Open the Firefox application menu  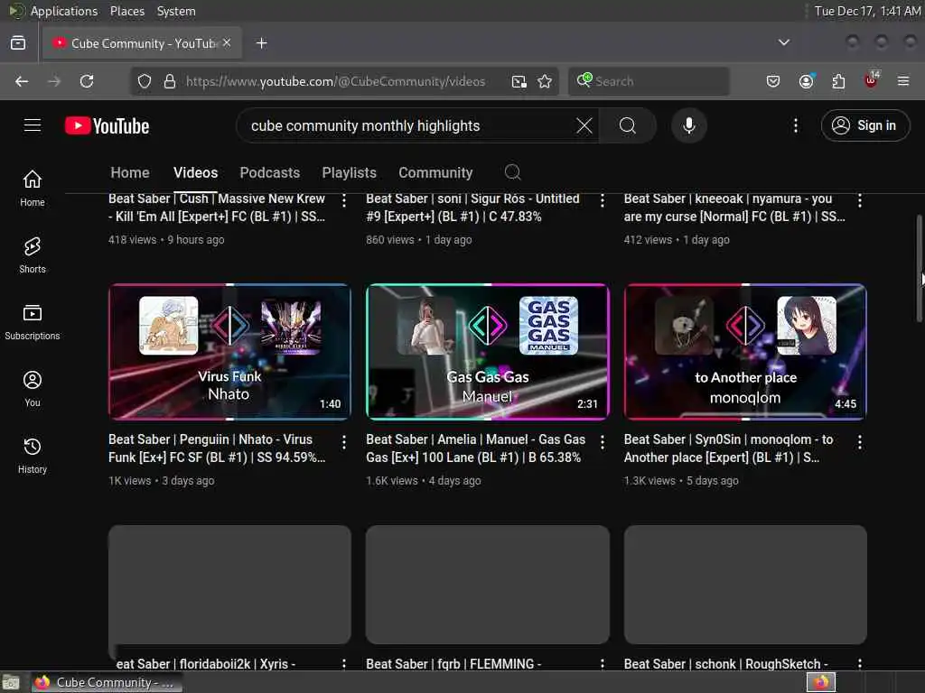pos(903,81)
